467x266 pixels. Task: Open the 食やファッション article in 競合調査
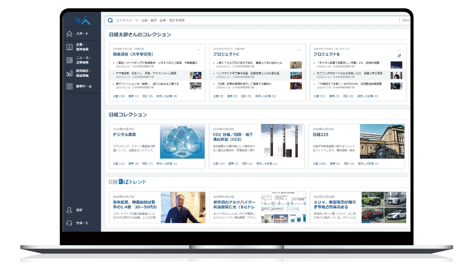(x=147, y=84)
